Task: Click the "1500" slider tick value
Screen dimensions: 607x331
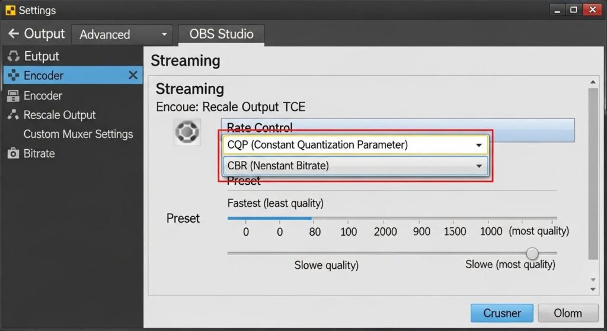Action: [455, 232]
